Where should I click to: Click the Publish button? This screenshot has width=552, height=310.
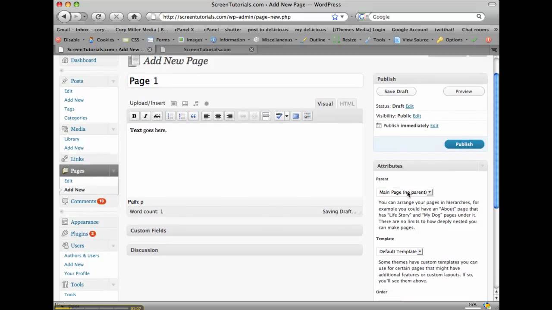464,144
